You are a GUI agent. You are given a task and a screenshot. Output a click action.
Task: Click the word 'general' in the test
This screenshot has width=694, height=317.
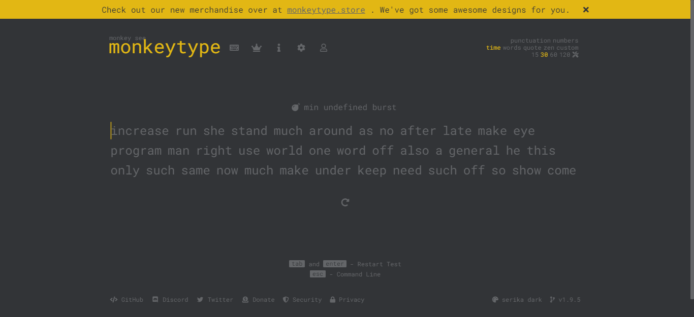(474, 151)
